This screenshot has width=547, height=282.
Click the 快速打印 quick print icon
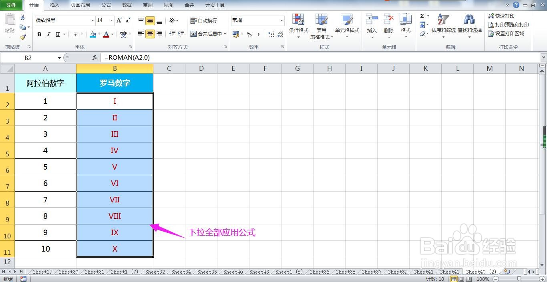[492, 16]
